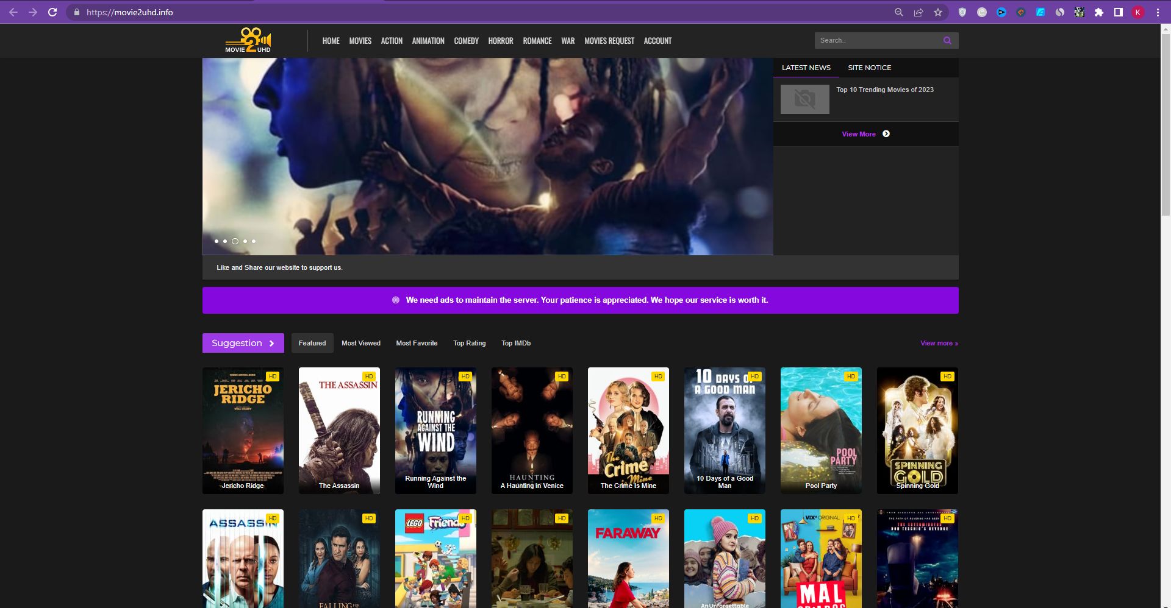Open the Pool Party movie poster
The image size is (1171, 608).
click(x=821, y=430)
